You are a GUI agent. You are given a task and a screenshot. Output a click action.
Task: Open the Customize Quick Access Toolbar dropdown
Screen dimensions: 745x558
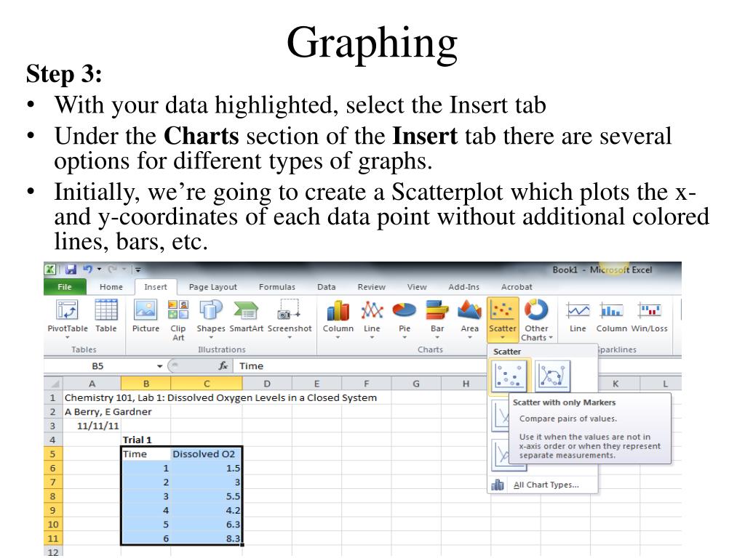click(x=138, y=270)
